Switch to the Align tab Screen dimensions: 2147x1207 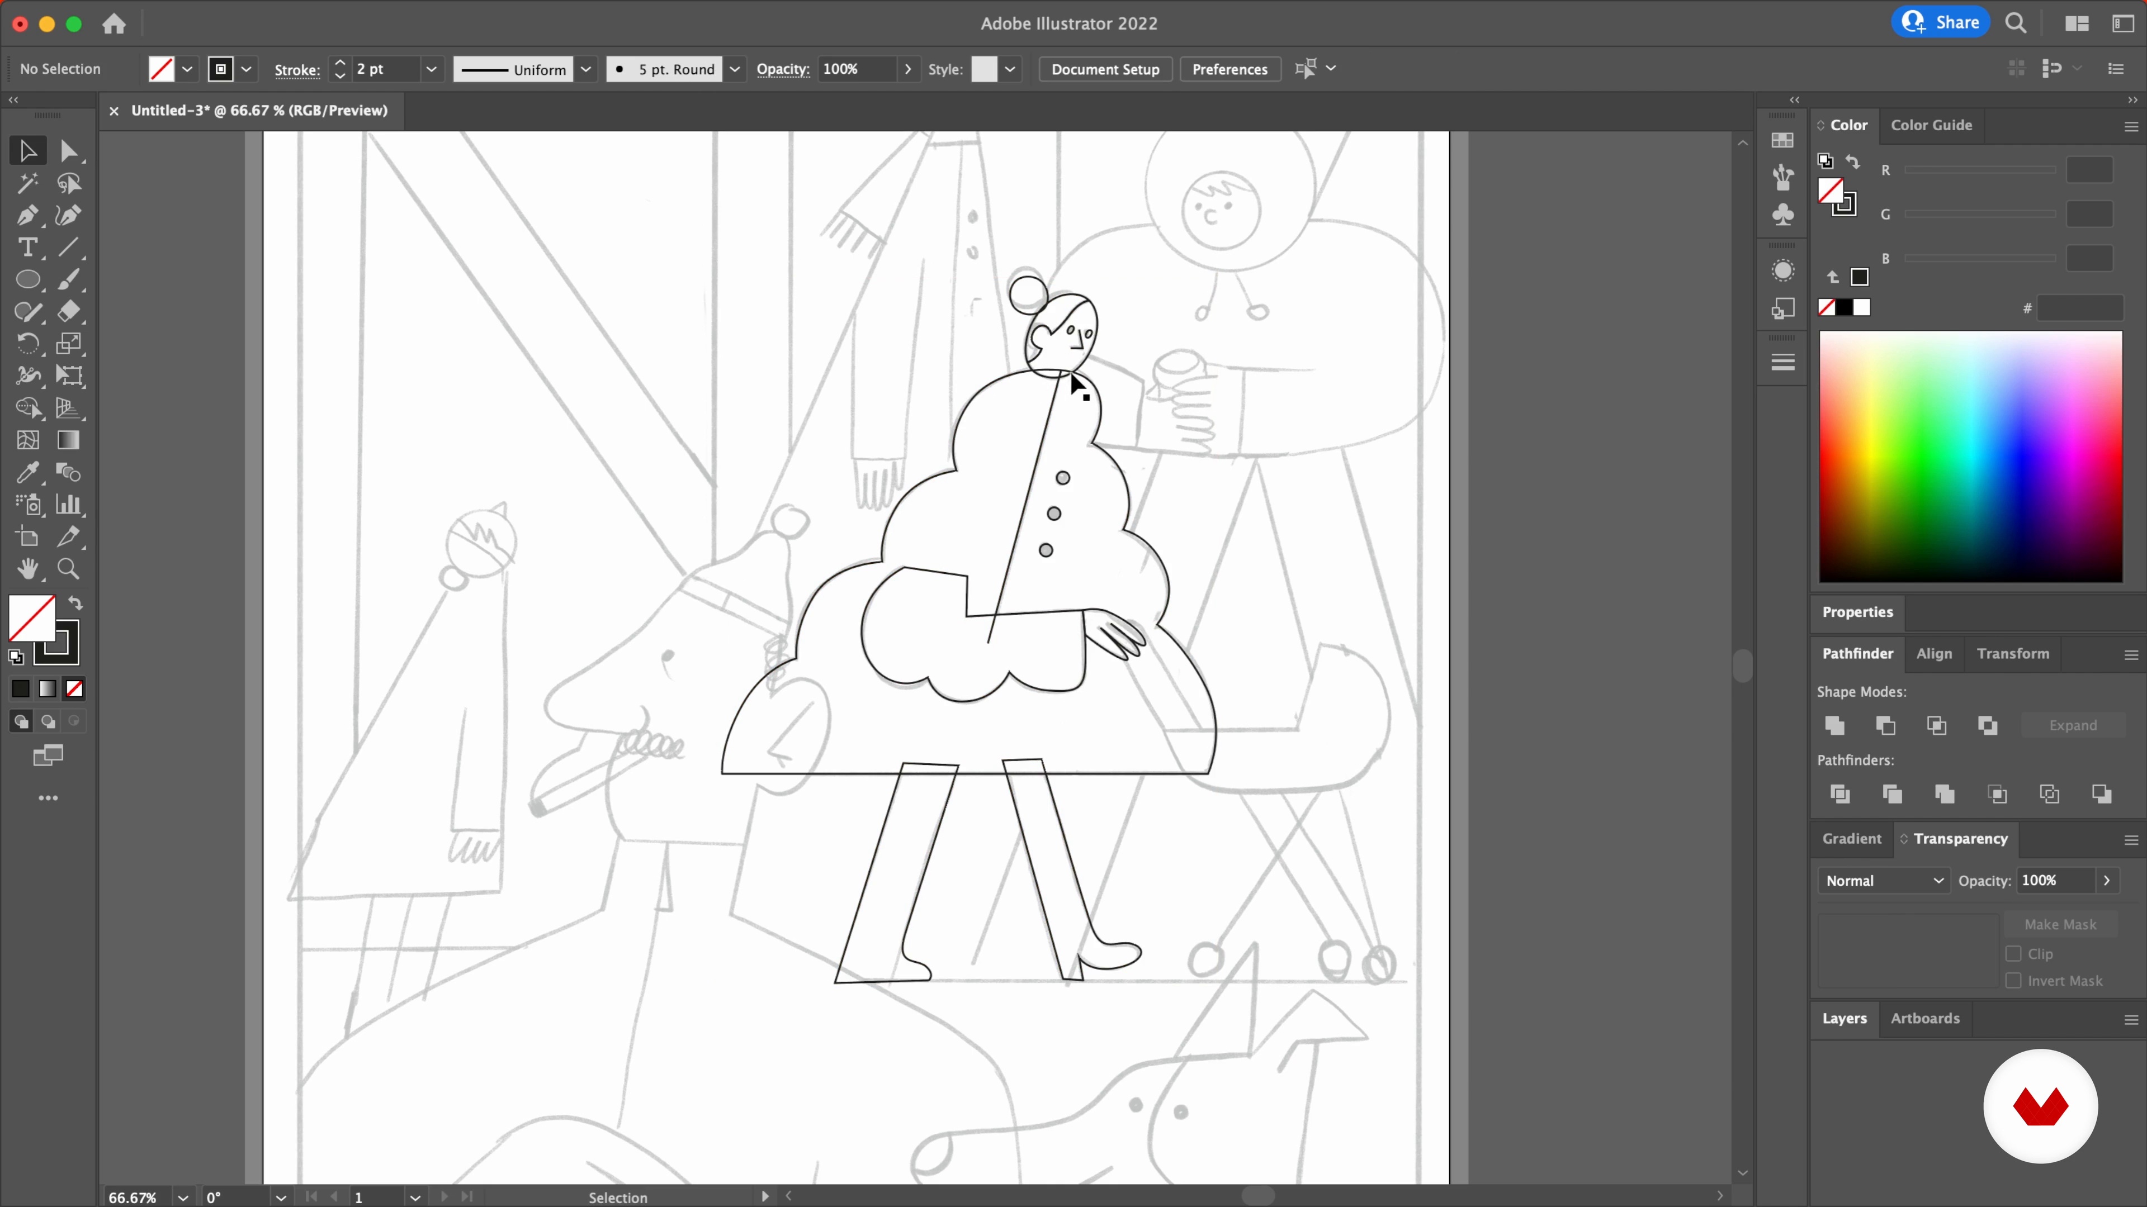(x=1933, y=654)
